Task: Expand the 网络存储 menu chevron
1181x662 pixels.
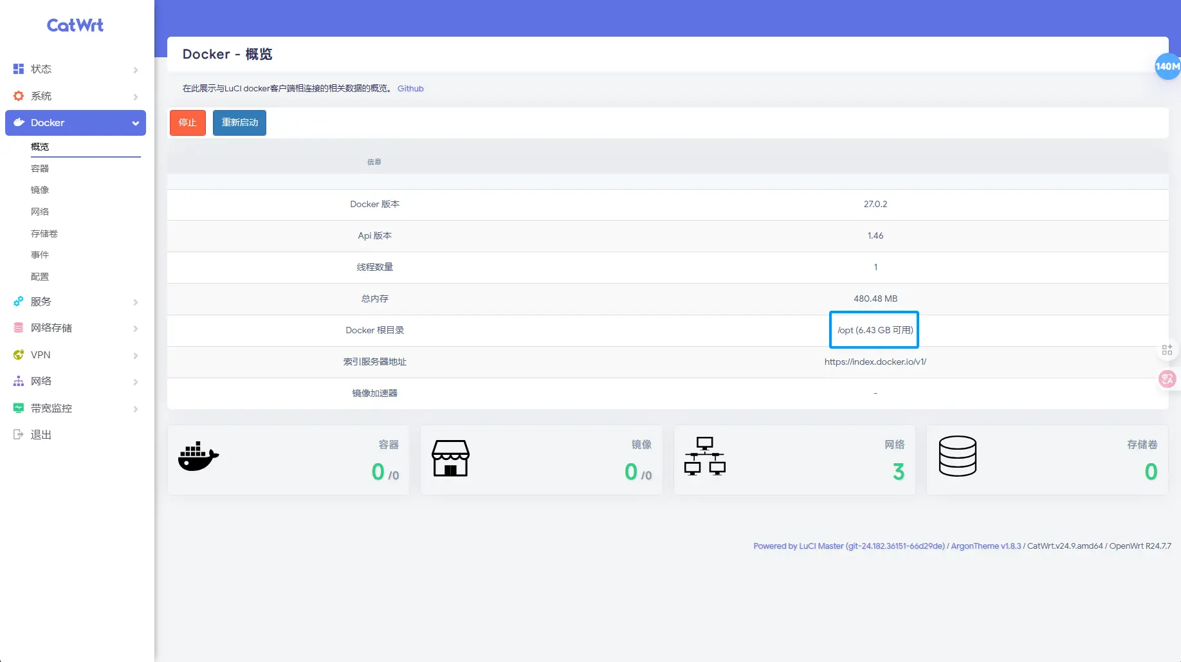Action: (x=136, y=328)
